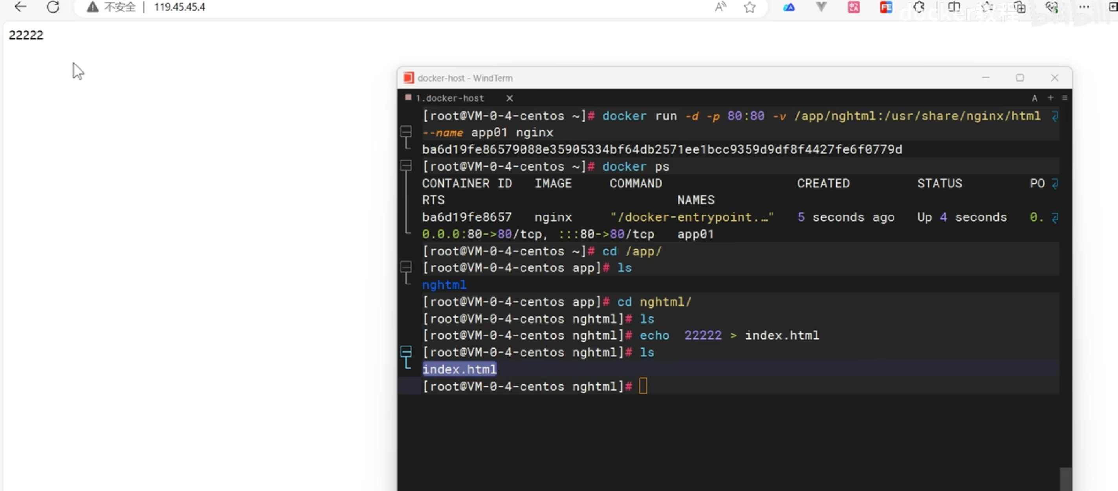
Task: Maximize the WindTerm window
Action: coord(1020,78)
